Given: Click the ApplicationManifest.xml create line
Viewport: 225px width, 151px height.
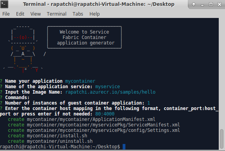Looking at the screenshot, I should (82, 119).
